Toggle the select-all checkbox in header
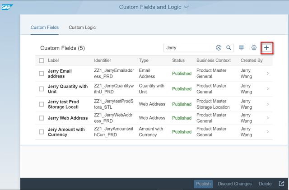 coord(42,60)
